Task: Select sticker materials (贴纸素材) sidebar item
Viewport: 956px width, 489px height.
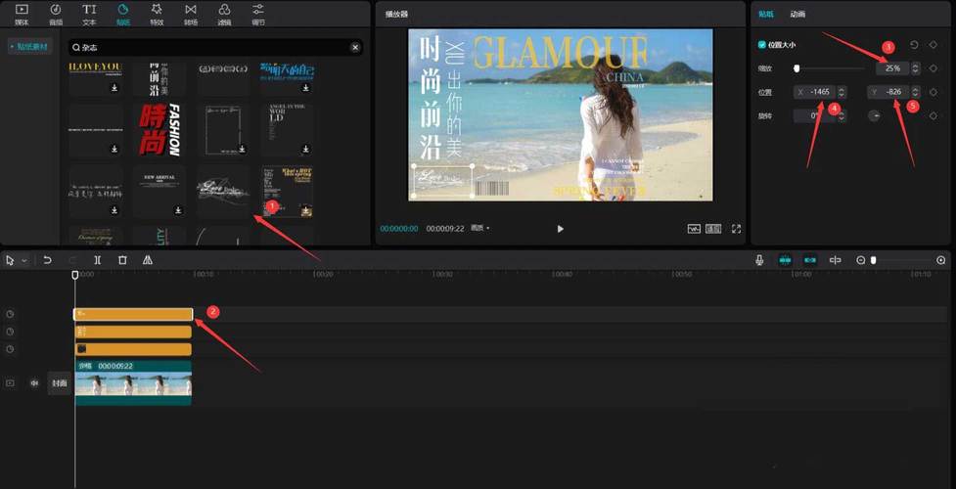Action: [x=30, y=46]
